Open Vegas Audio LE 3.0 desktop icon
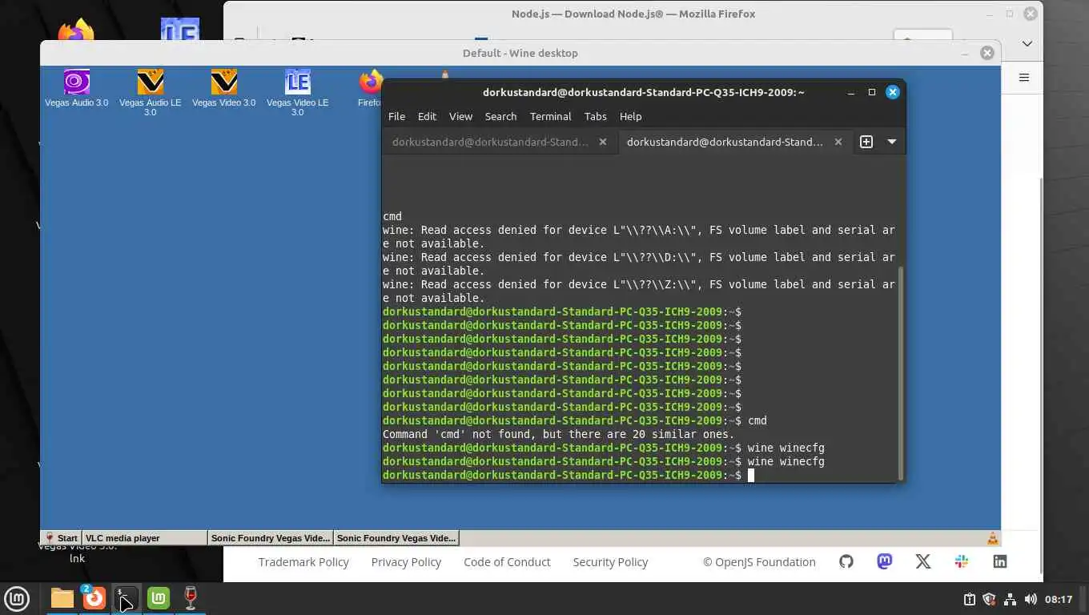This screenshot has height=615, width=1089. click(x=151, y=92)
